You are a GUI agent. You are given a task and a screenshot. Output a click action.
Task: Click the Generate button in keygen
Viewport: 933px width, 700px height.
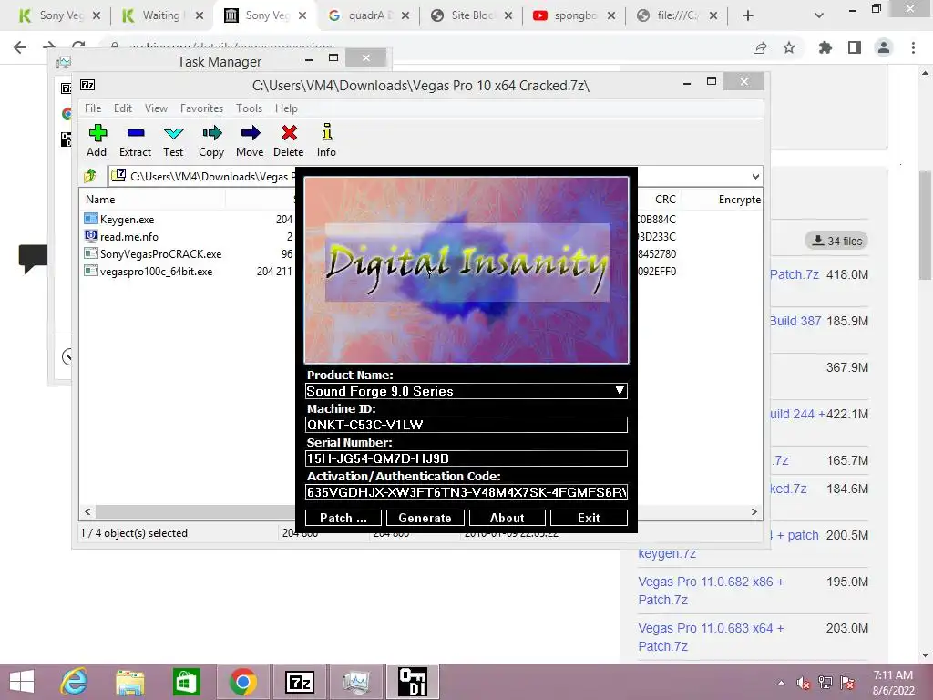[425, 518]
